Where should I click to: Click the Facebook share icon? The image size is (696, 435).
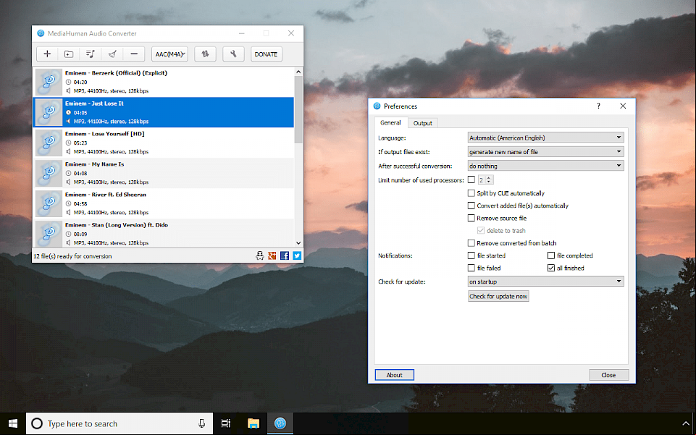(x=285, y=255)
